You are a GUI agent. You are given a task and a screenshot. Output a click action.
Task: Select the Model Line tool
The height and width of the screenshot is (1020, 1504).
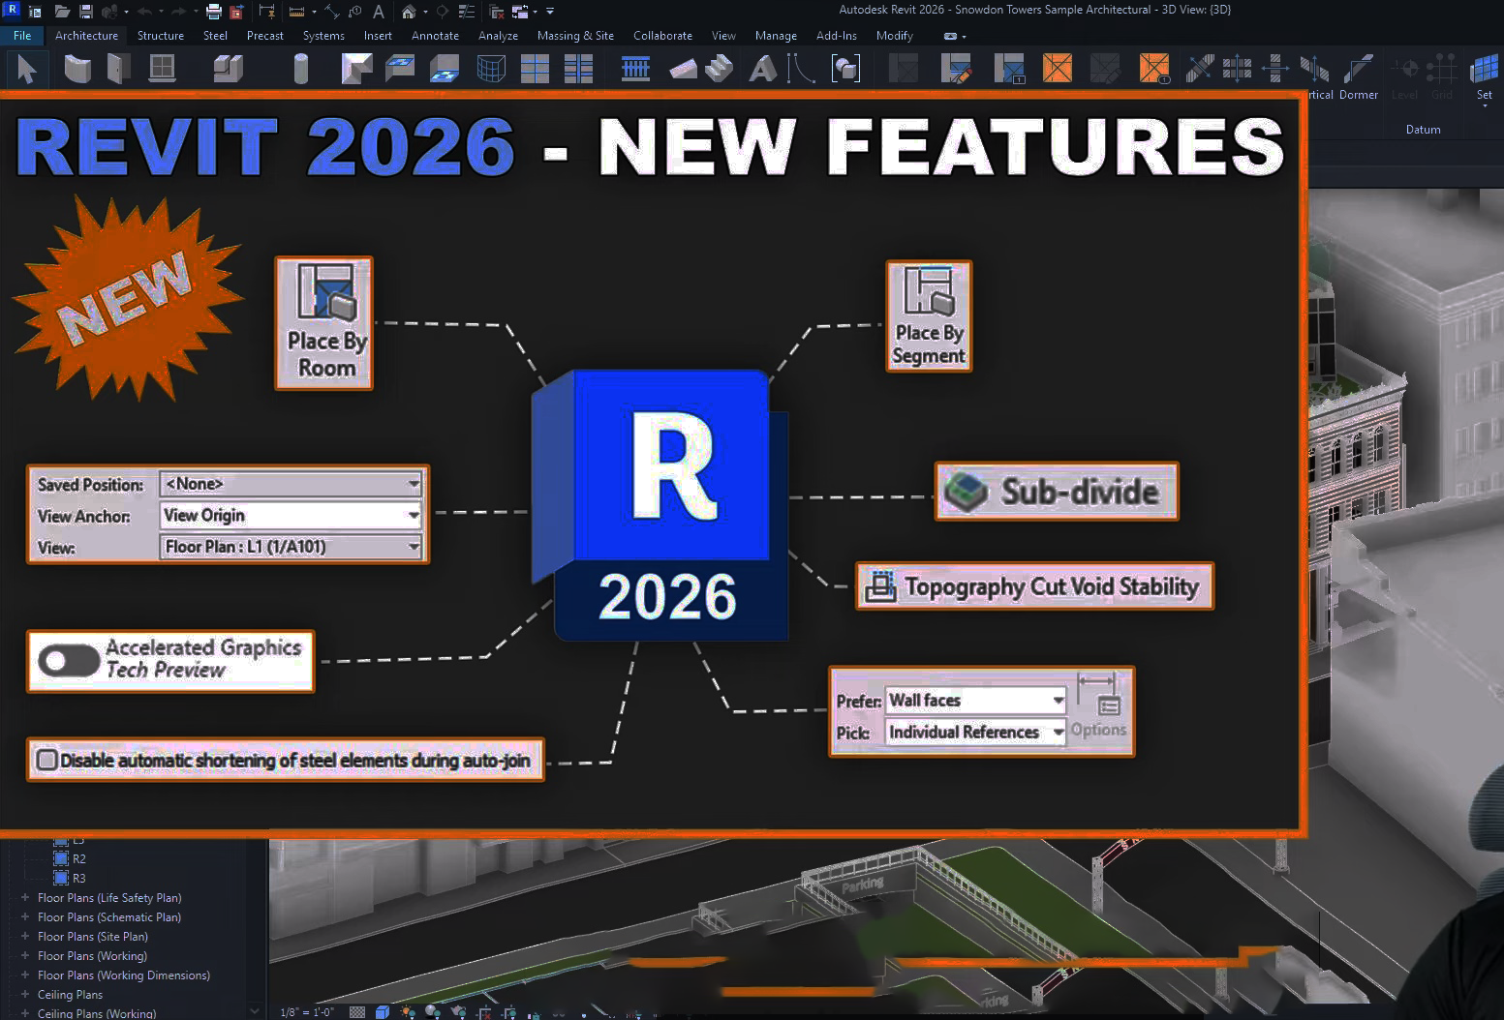tap(800, 69)
